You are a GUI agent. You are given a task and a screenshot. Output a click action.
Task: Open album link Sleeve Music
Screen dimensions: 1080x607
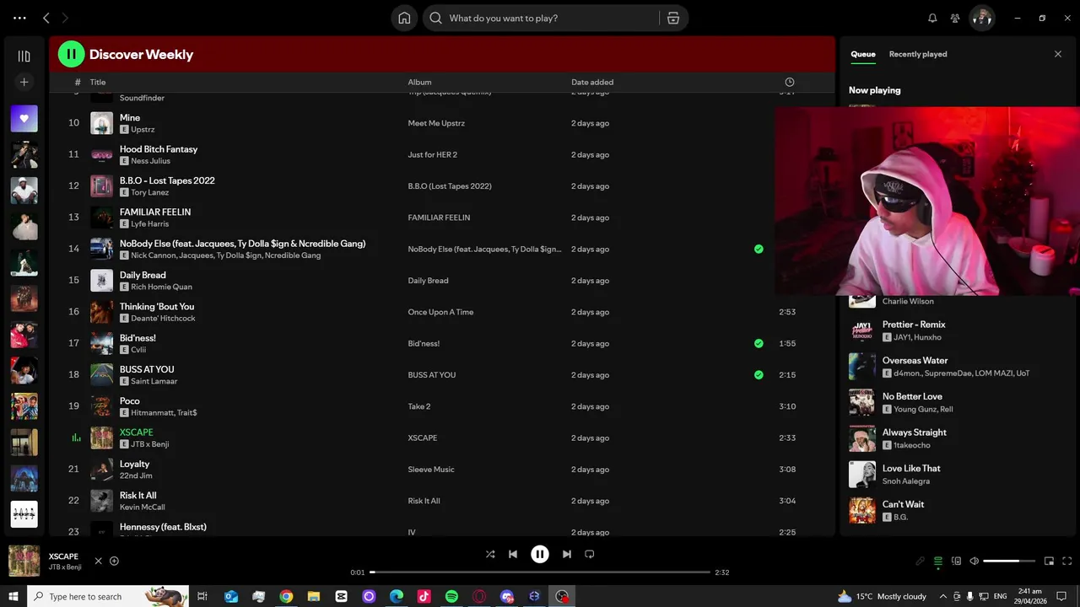(431, 470)
